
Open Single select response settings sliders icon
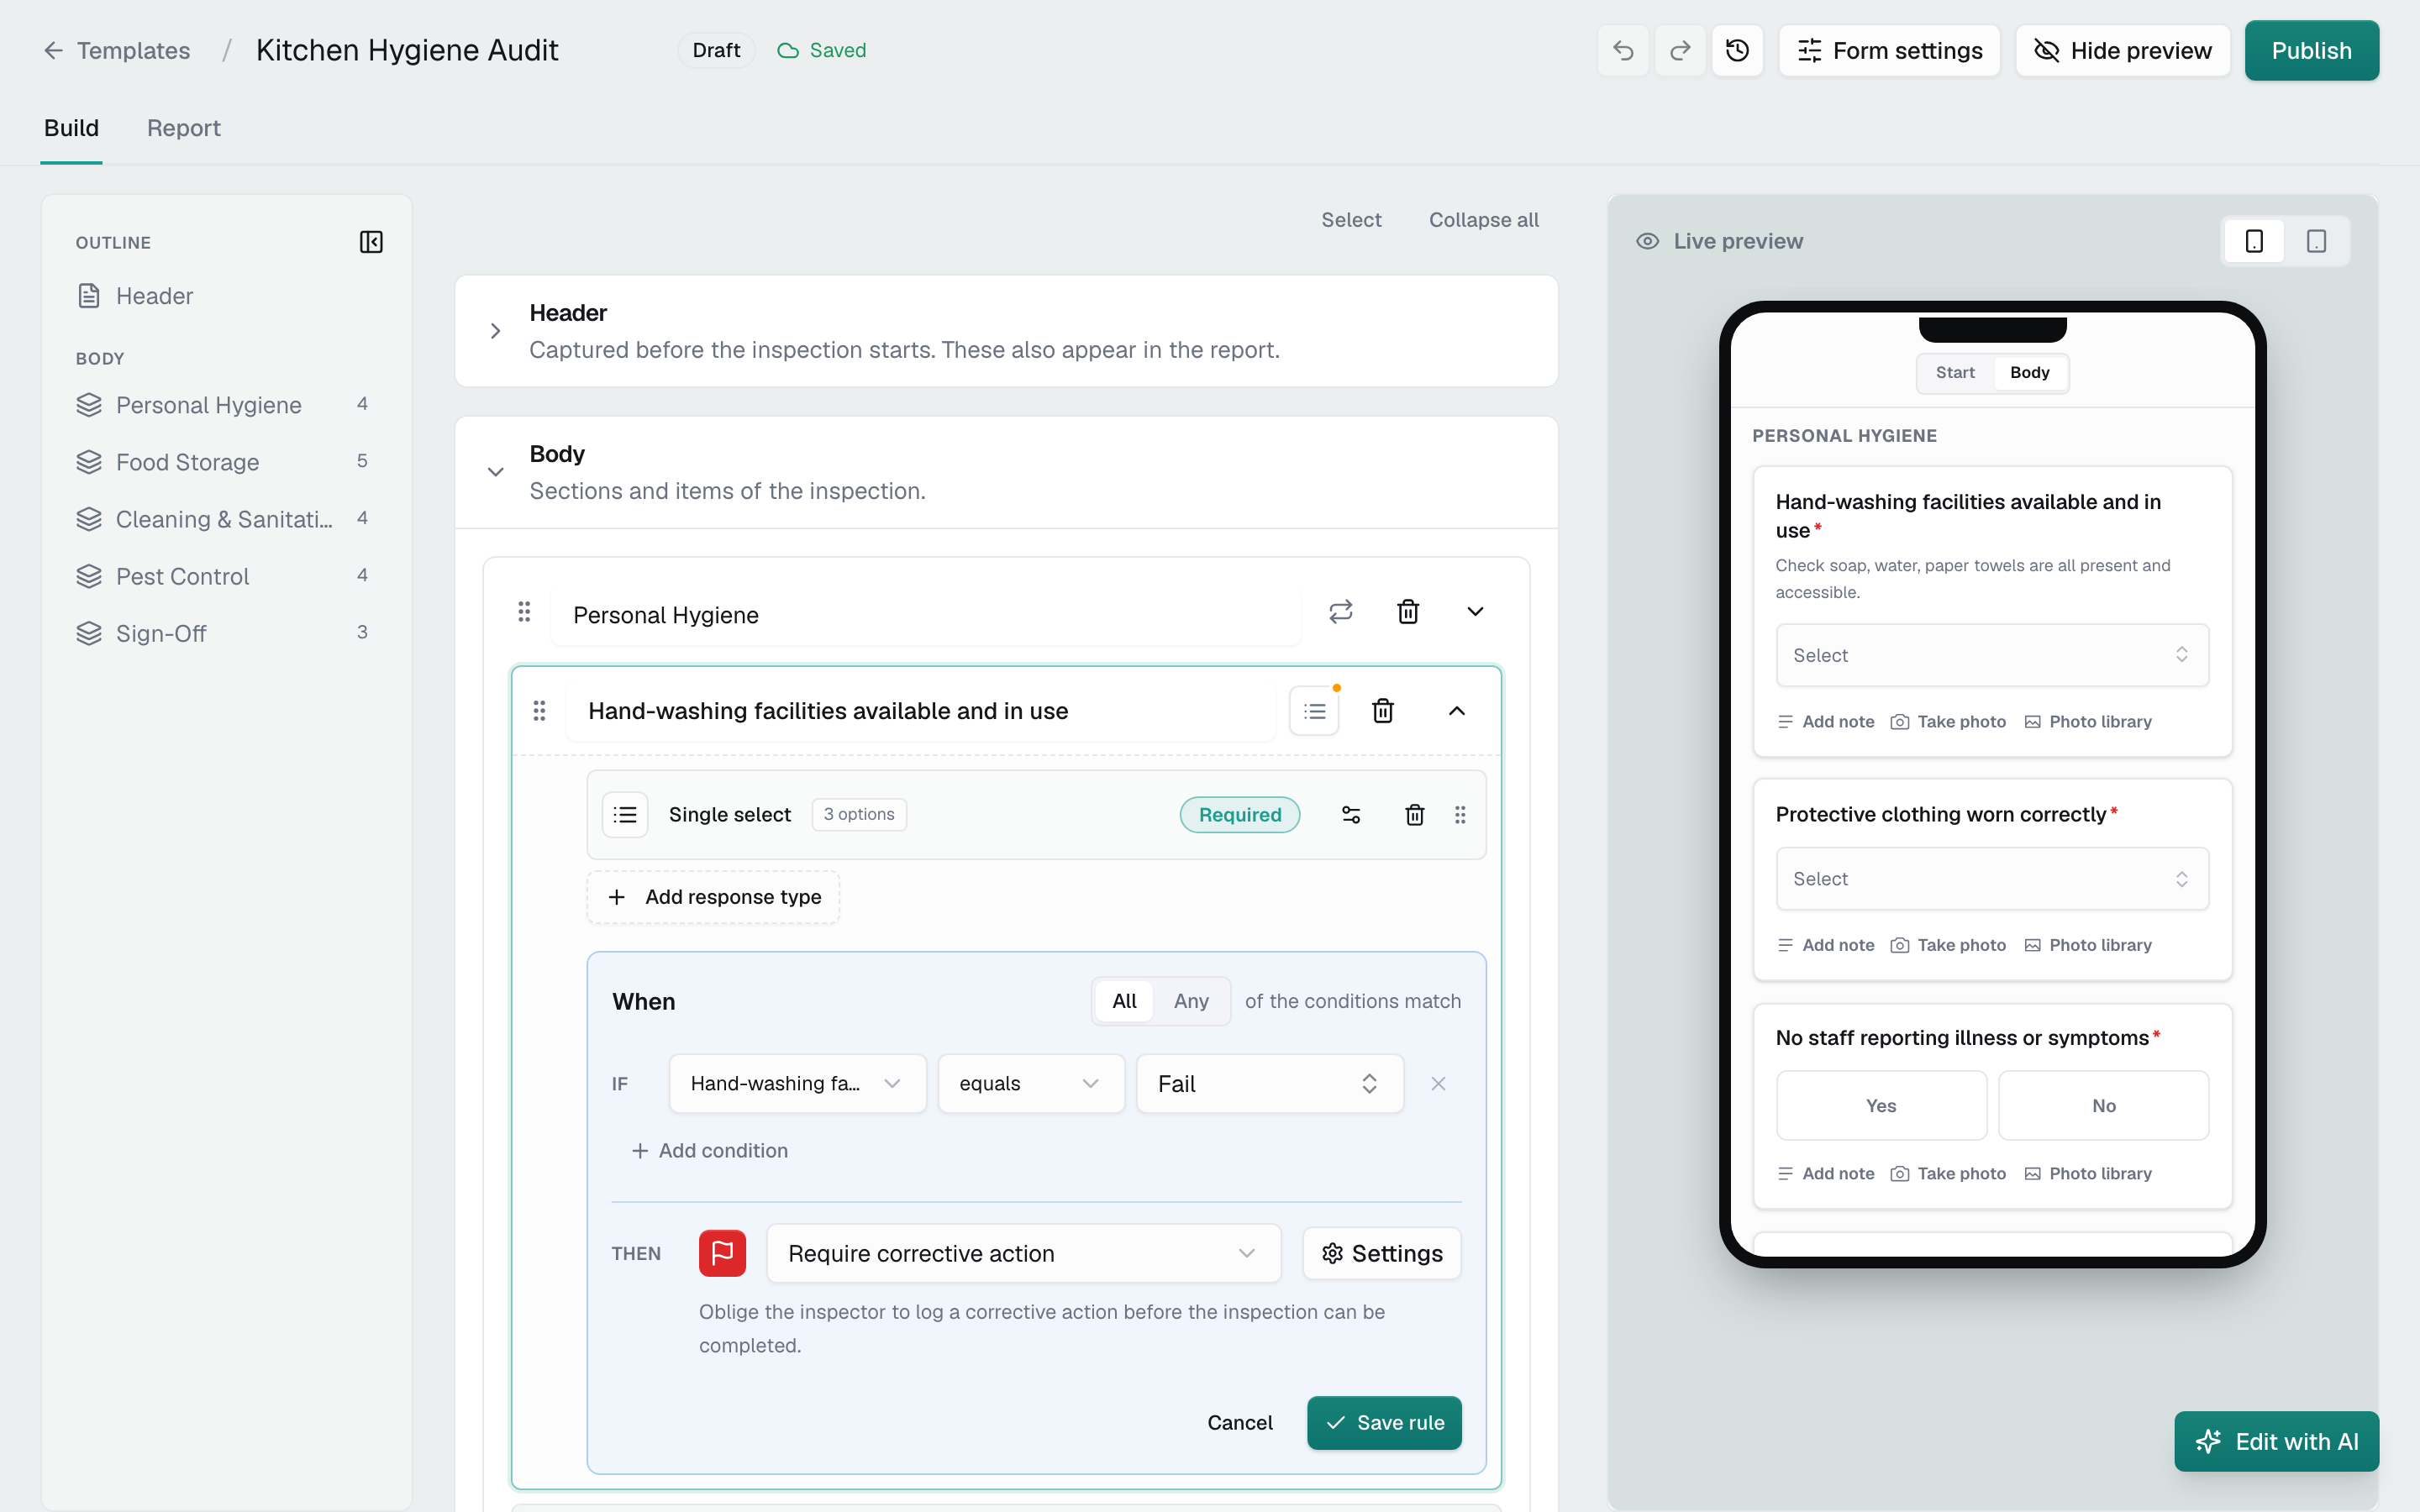pyautogui.click(x=1351, y=815)
